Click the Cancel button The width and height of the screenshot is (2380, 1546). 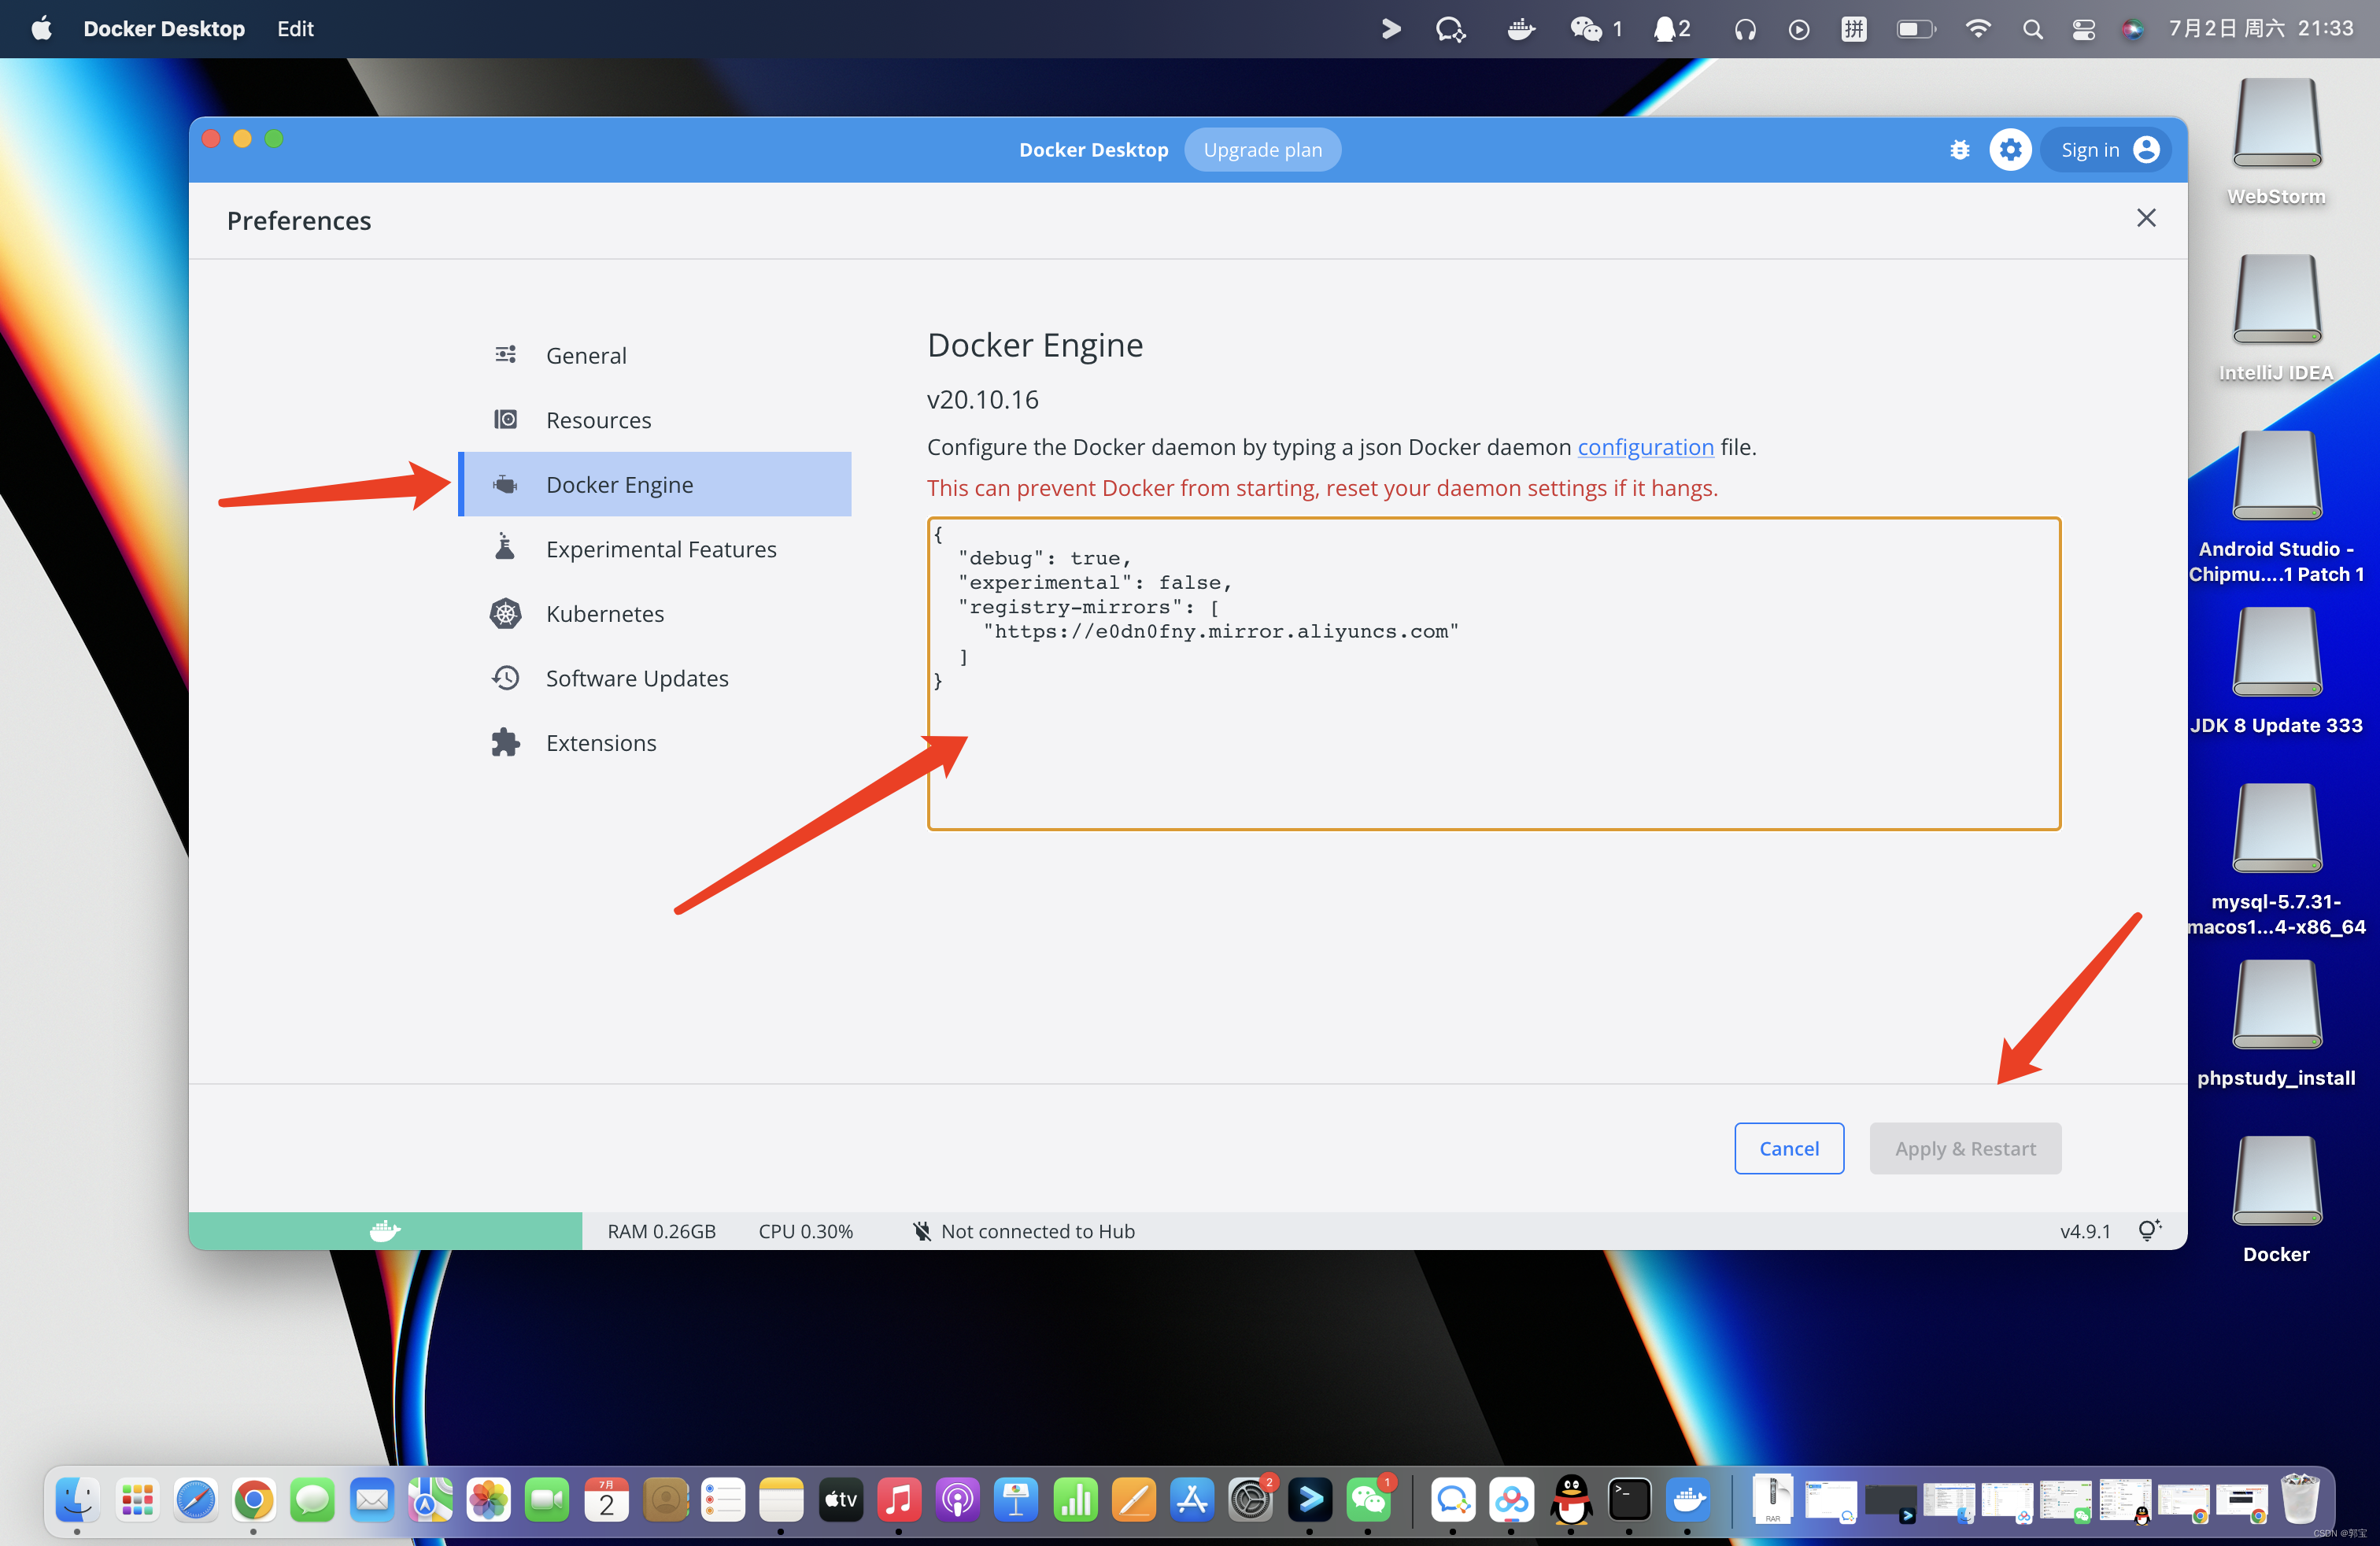coord(1789,1148)
